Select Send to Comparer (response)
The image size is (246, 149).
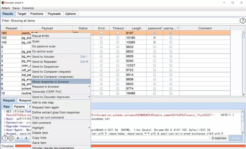[61, 77]
